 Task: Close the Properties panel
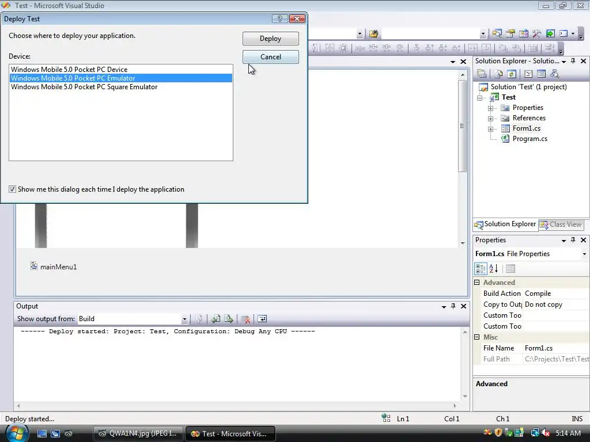coord(583,240)
